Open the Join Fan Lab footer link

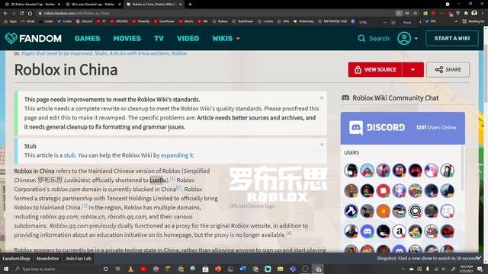tap(79, 259)
